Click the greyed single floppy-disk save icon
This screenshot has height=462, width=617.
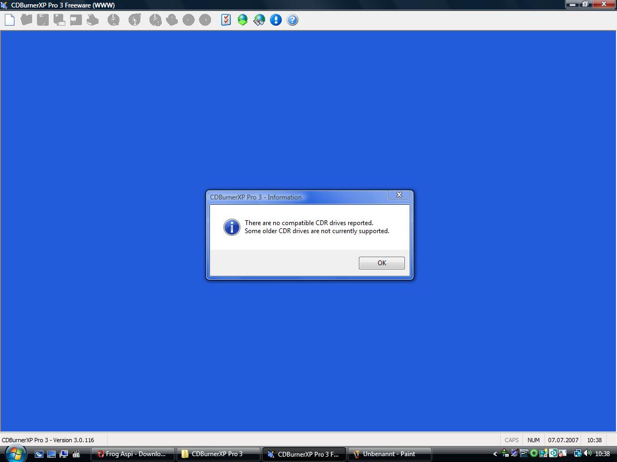point(43,20)
